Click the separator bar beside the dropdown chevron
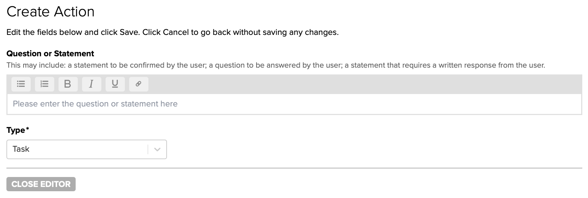 (x=148, y=149)
